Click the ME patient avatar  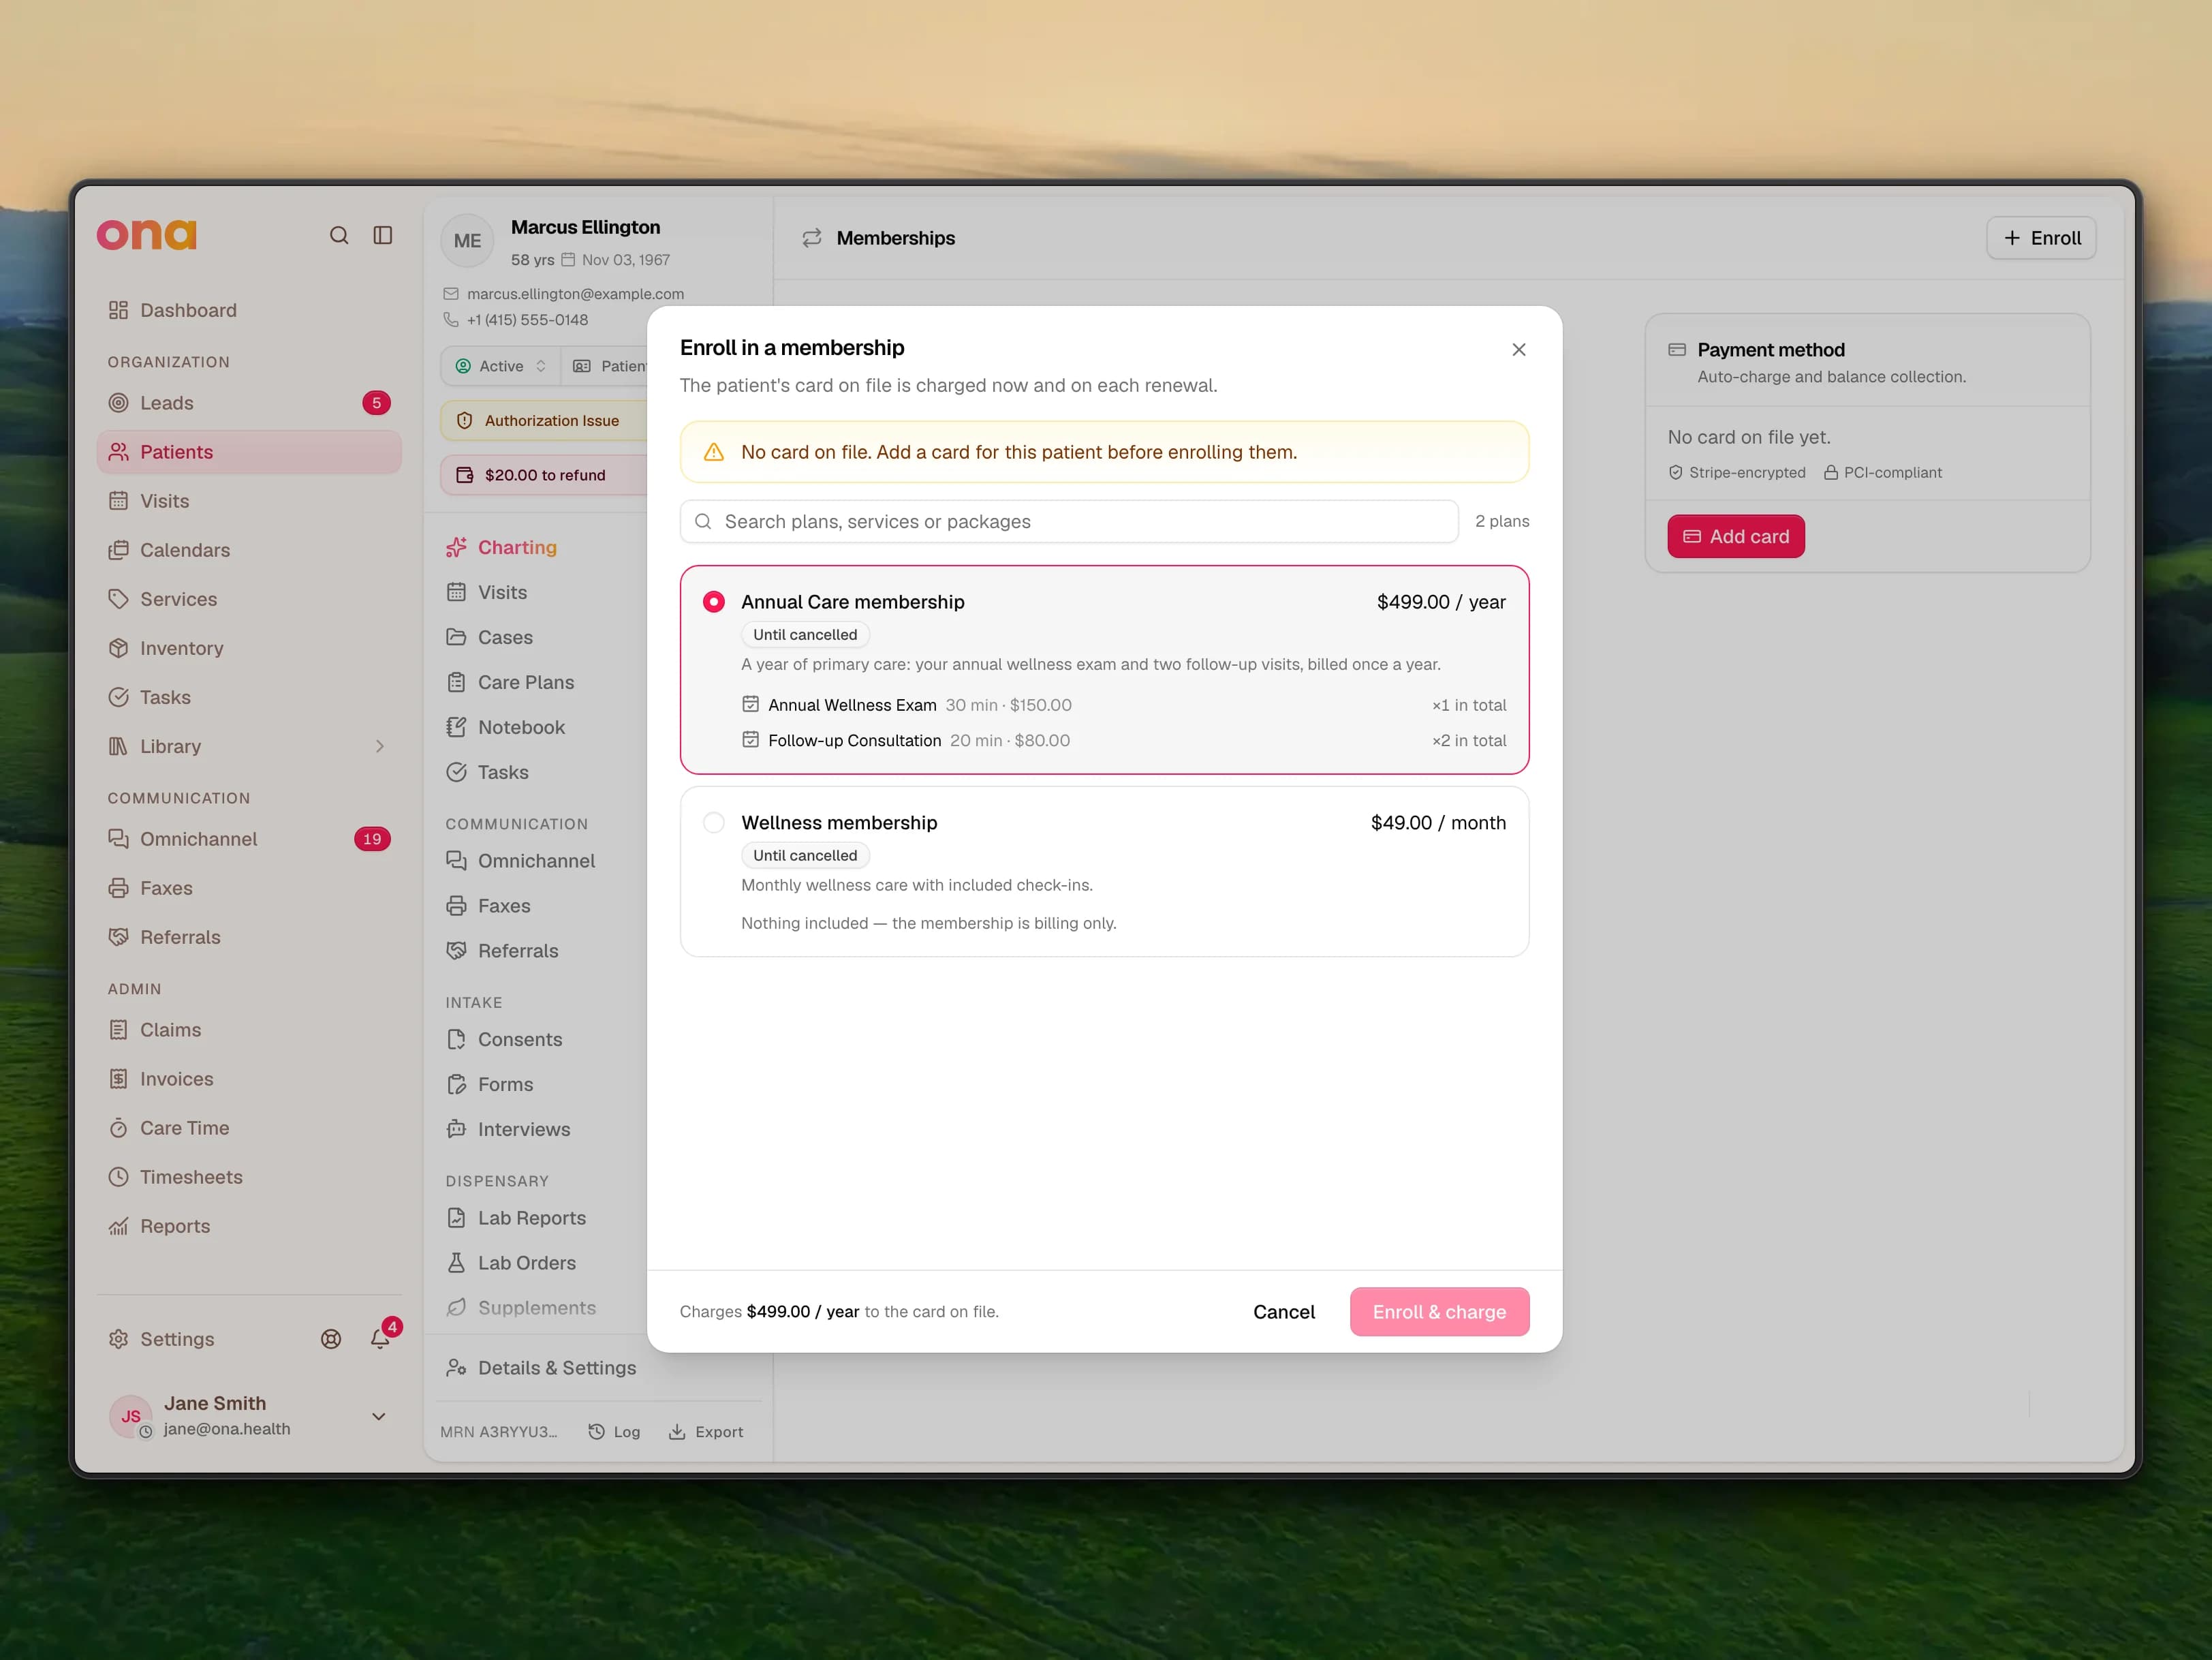click(x=467, y=241)
